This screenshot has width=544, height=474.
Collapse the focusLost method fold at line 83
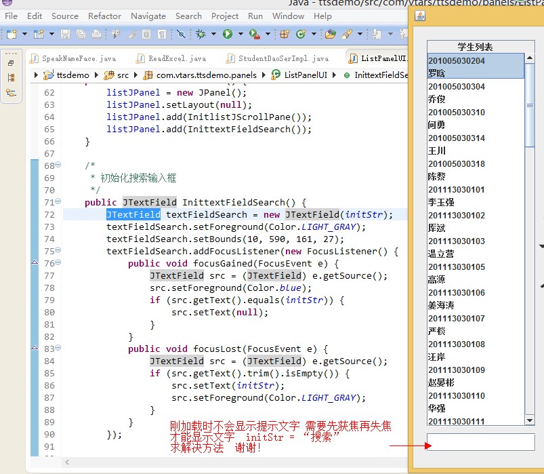tap(58, 349)
